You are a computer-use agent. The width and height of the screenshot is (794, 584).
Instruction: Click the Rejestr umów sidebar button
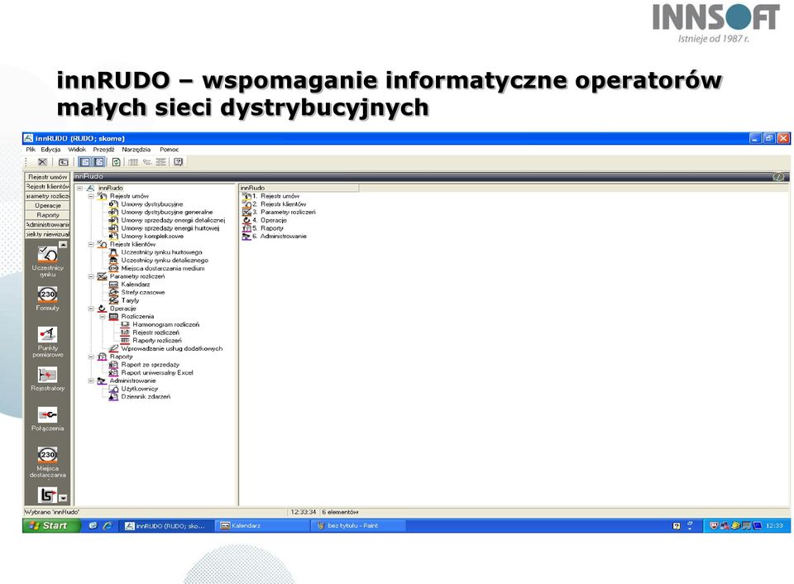tap(48, 177)
